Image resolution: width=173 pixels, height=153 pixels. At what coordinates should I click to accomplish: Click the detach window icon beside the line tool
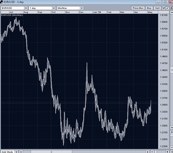172,8
